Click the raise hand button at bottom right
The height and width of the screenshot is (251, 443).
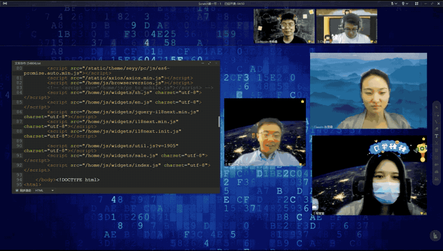(x=435, y=235)
